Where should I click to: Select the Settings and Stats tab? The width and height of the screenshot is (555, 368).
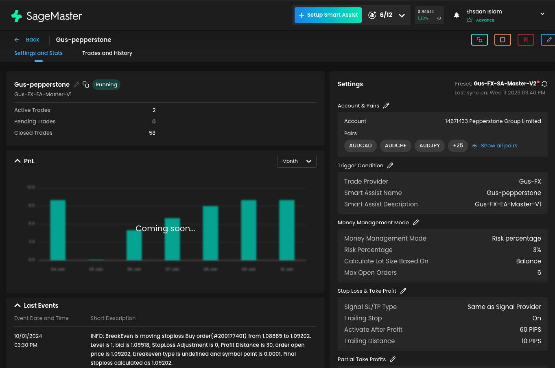(38, 53)
